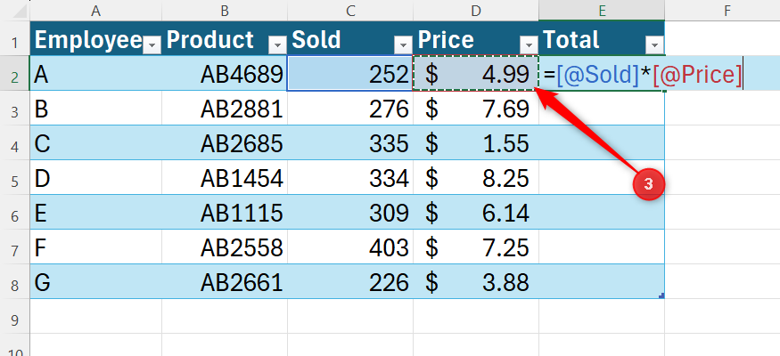Click empty Total cell for employee B
Screen dimensions: 780x356
pyautogui.click(x=602, y=108)
